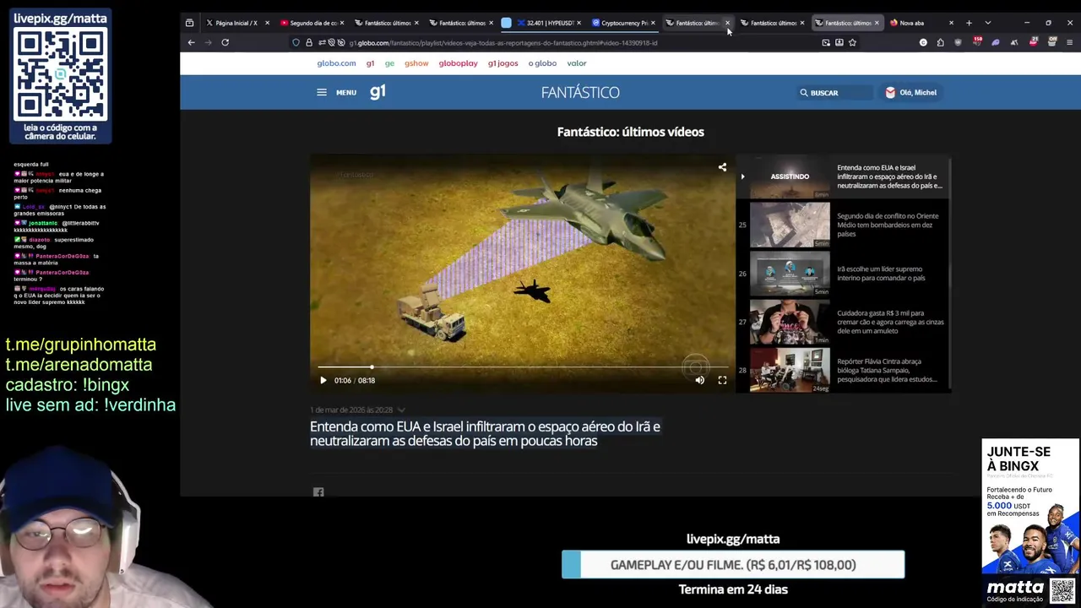Select the ASSISTINDO playlist thumbnail
The height and width of the screenshot is (608, 1081).
pos(790,176)
